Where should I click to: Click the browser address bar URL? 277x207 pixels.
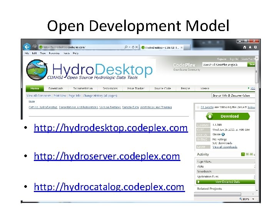click(65, 47)
